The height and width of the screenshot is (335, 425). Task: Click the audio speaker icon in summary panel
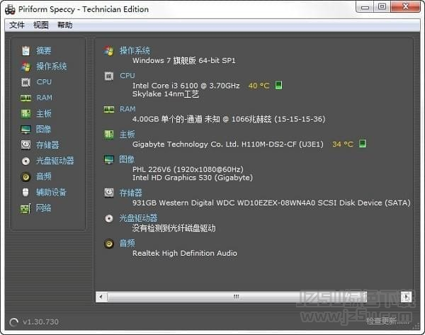pos(109,244)
